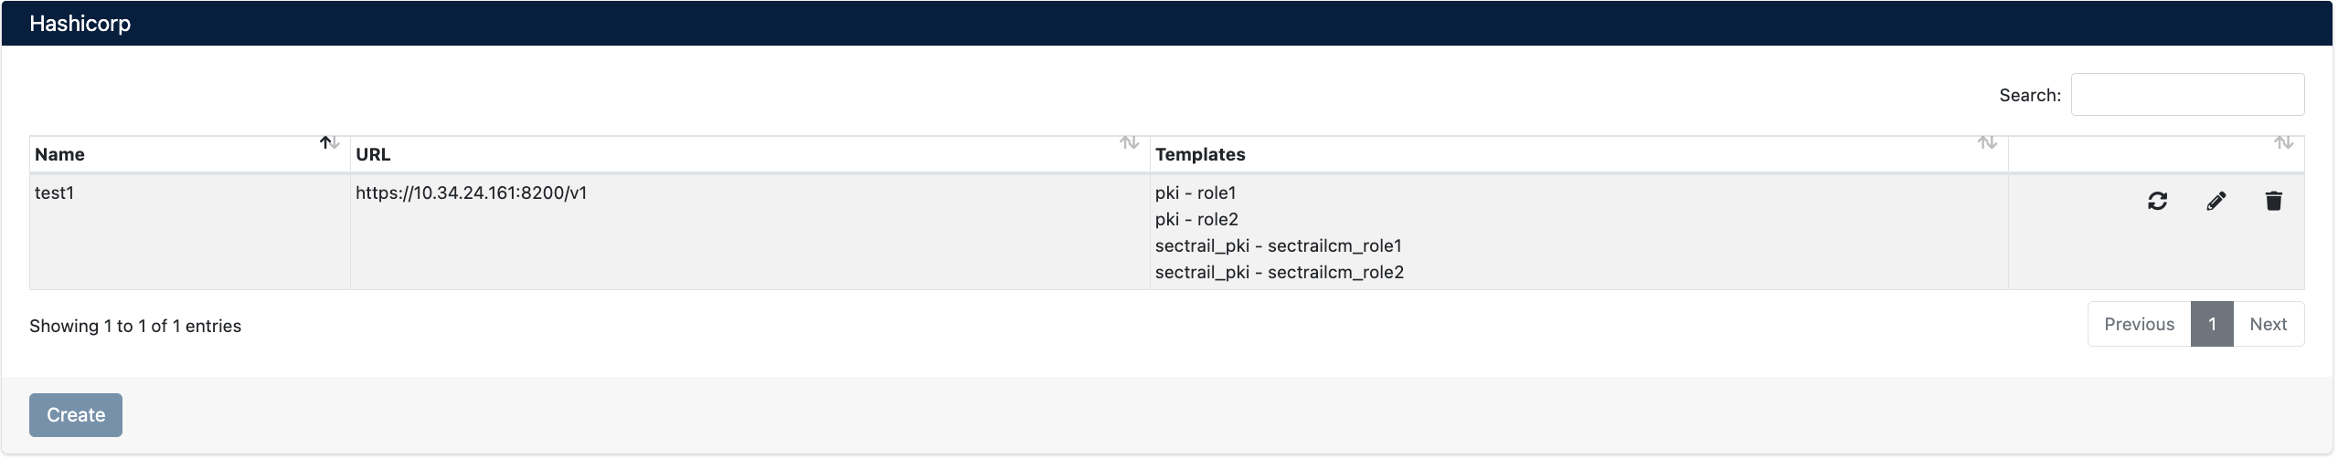Click sort arrows in the unlabeled actions column
This screenshot has height=458, width=2338.
coord(2283,143)
